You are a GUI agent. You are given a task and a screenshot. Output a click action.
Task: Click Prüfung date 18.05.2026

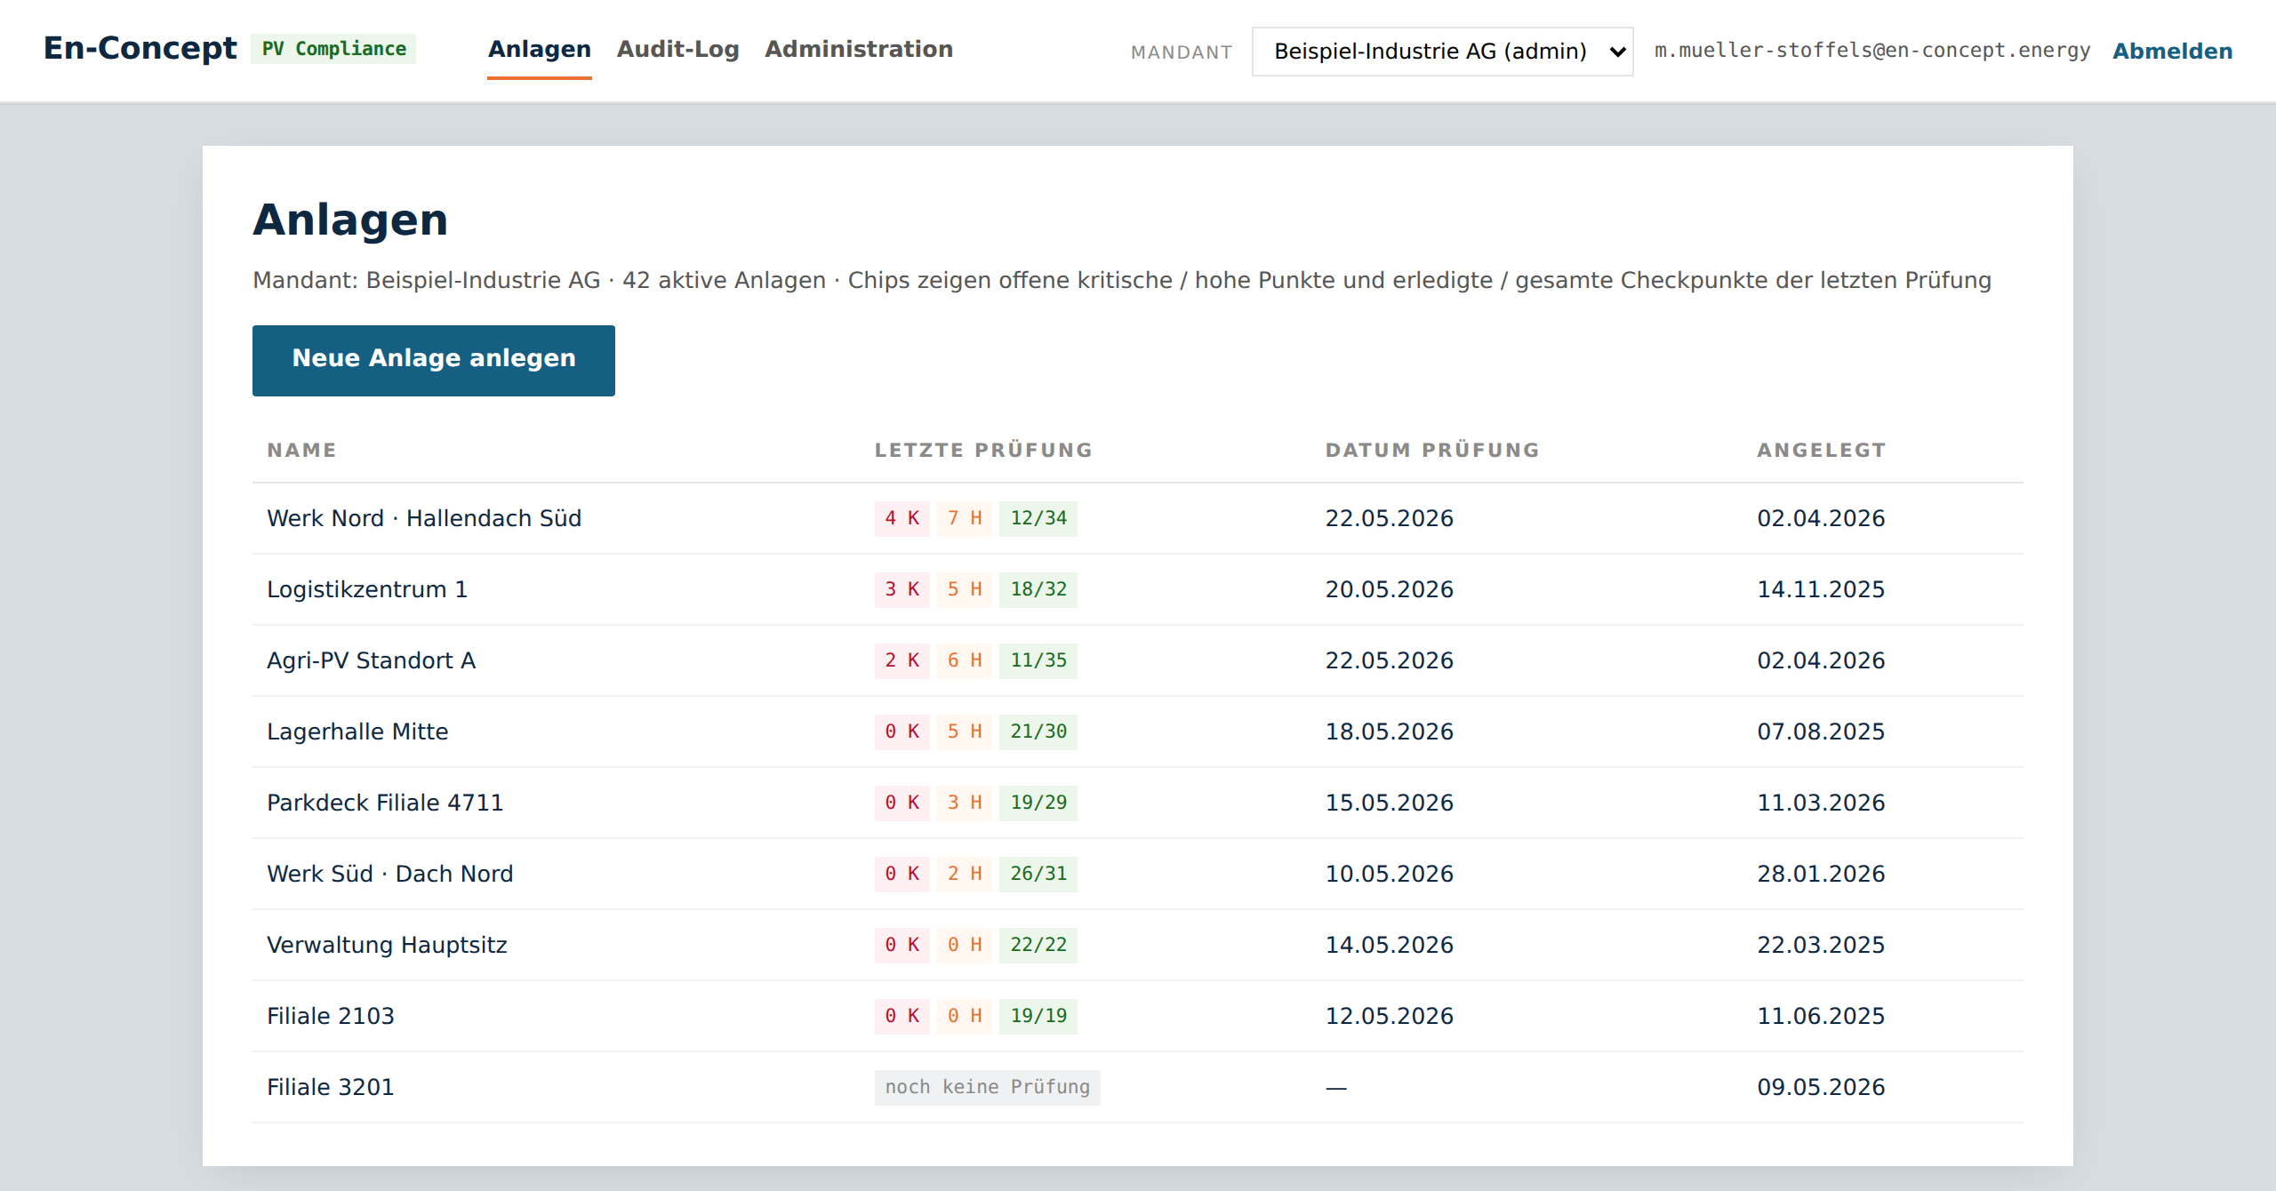[x=1389, y=731]
